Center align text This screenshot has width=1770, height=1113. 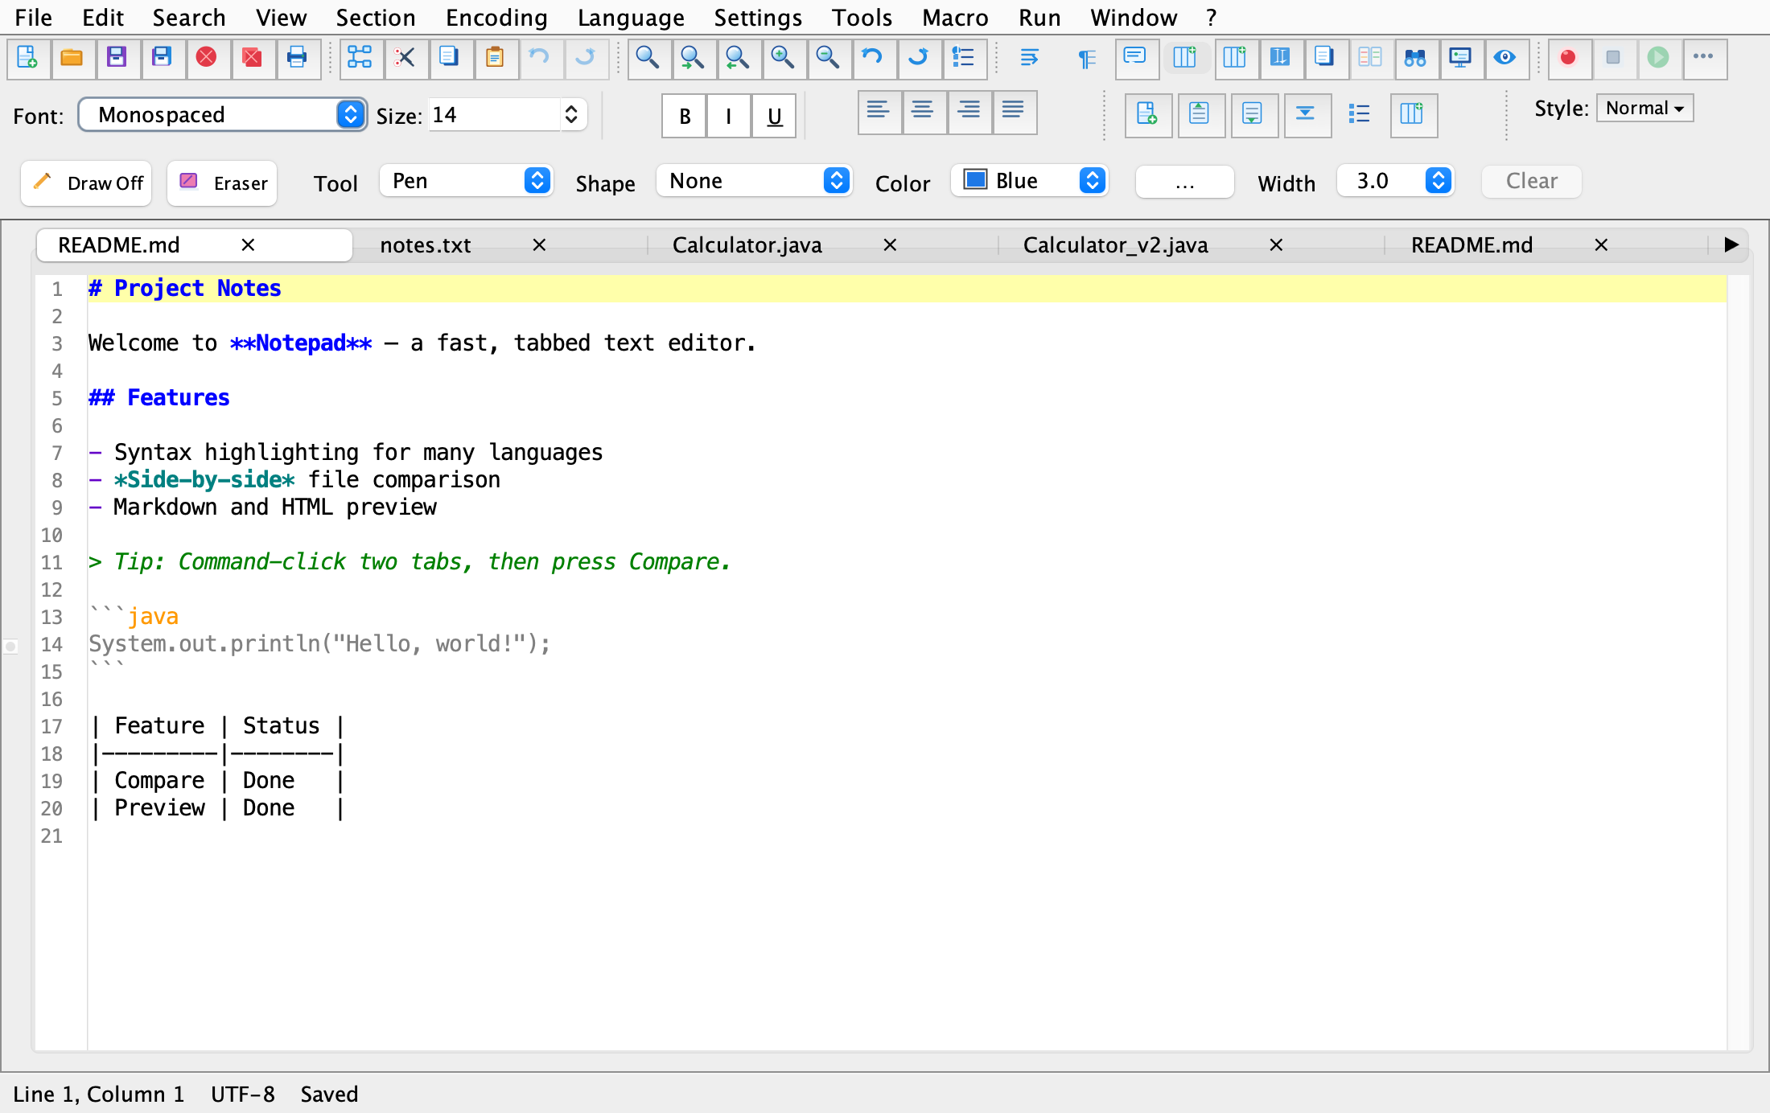[924, 113]
